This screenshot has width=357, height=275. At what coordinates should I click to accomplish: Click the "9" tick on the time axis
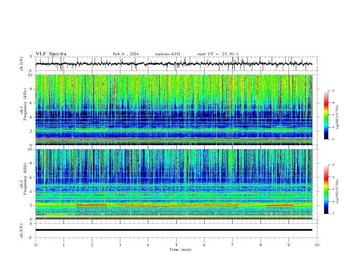tap(288, 245)
